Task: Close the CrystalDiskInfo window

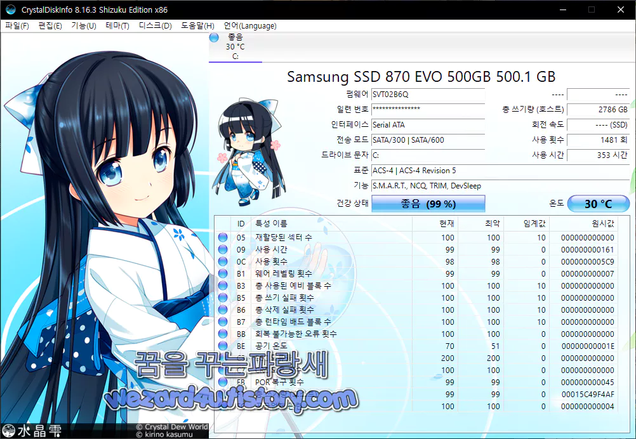Action: tap(621, 10)
